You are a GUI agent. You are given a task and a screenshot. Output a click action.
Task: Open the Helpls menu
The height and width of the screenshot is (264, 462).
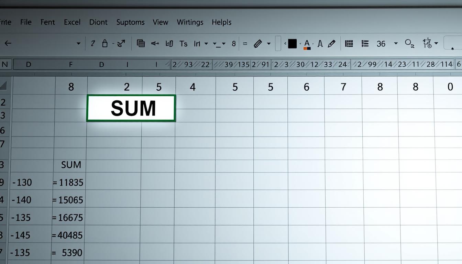[221, 22]
